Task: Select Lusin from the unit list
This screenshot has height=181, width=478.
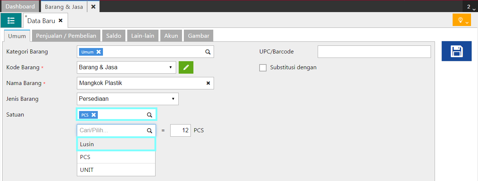Action: coord(116,144)
